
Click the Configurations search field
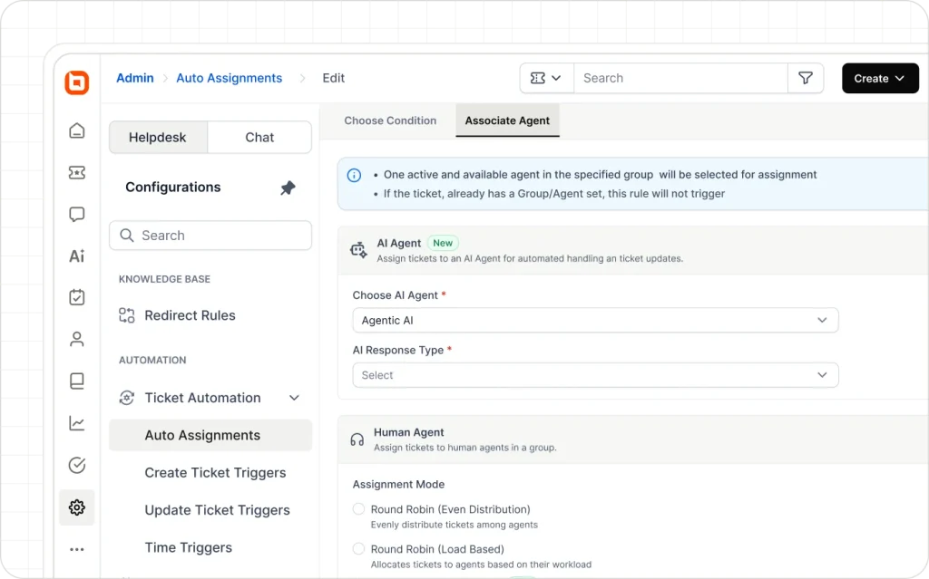point(210,236)
